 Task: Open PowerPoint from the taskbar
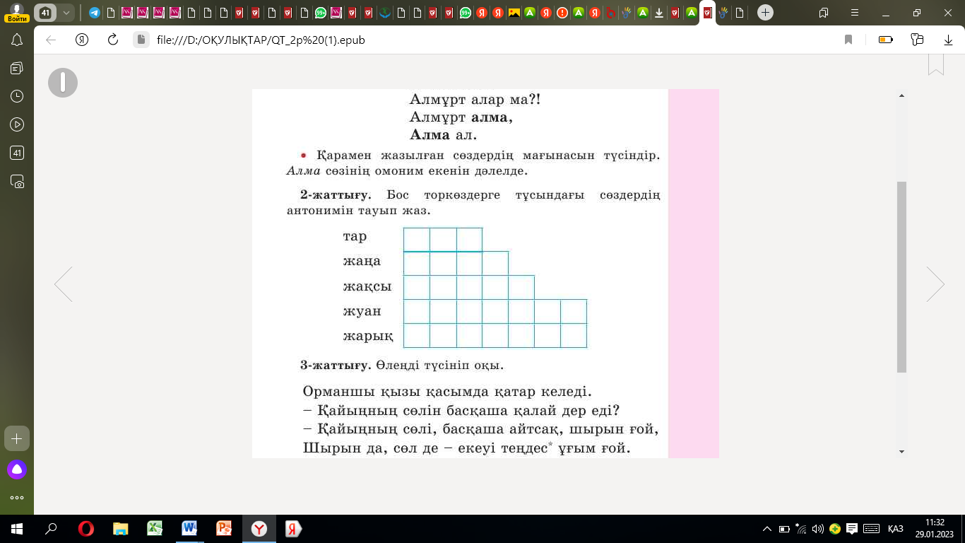coord(224,528)
